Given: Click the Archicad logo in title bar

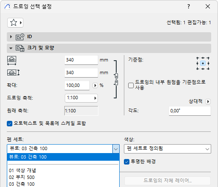Looking at the screenshot, I should pos(7,6).
